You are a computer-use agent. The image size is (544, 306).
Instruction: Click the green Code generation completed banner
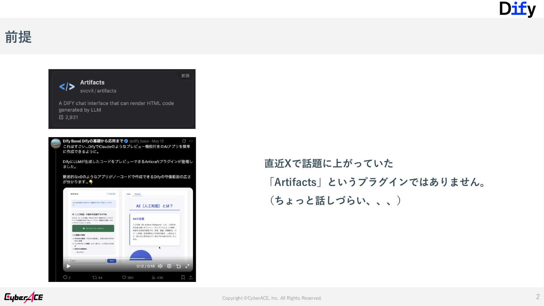coord(93,228)
